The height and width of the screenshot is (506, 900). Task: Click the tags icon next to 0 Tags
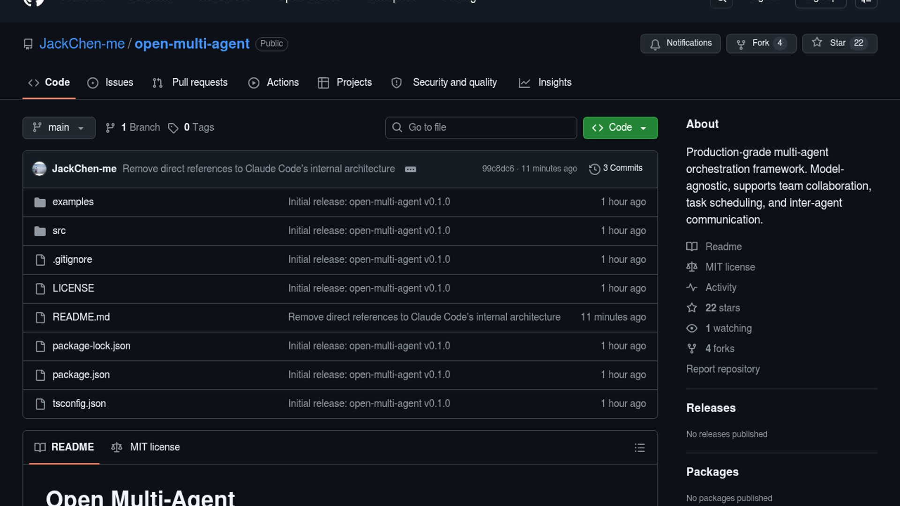click(173, 128)
